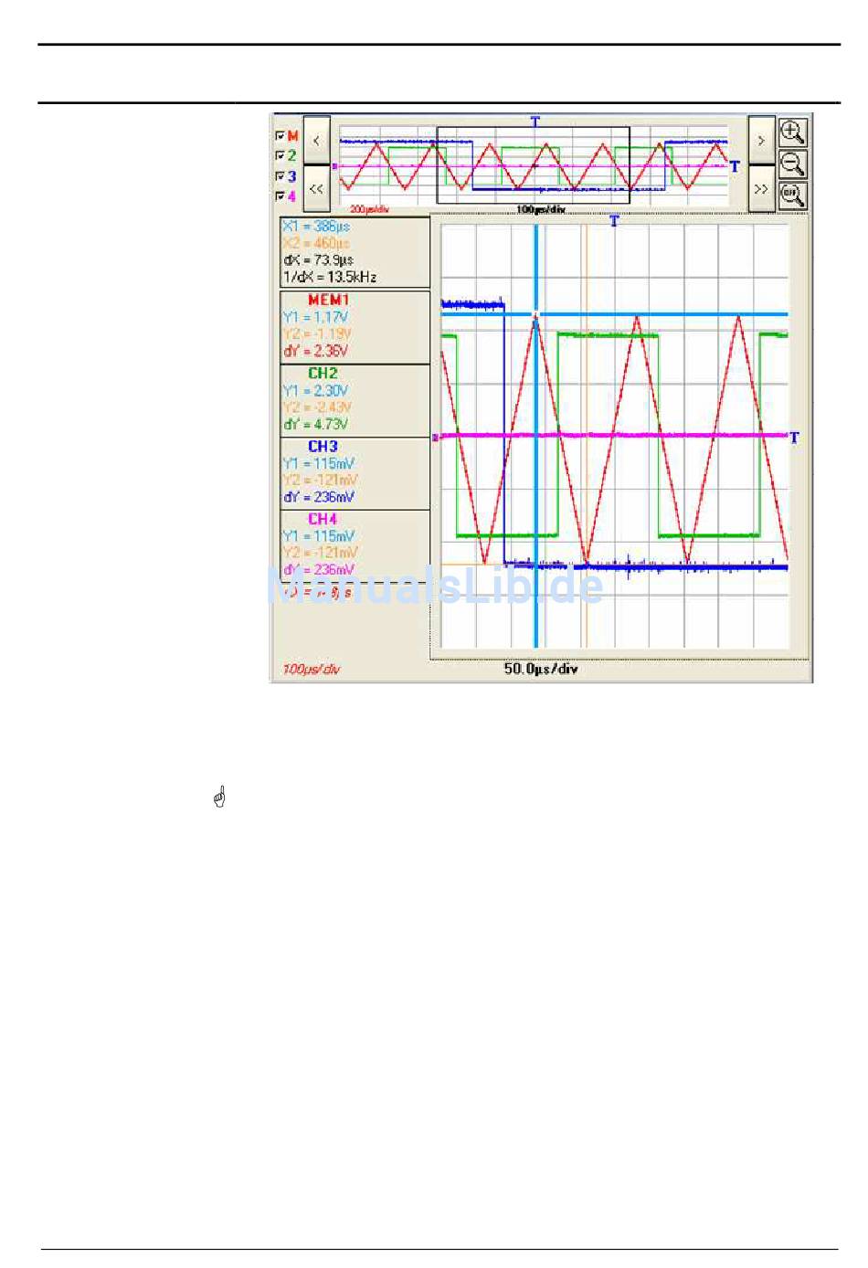Click the 'dY = 4.73V' CH2 value
The width and height of the screenshot is (868, 1268).
coord(315,424)
